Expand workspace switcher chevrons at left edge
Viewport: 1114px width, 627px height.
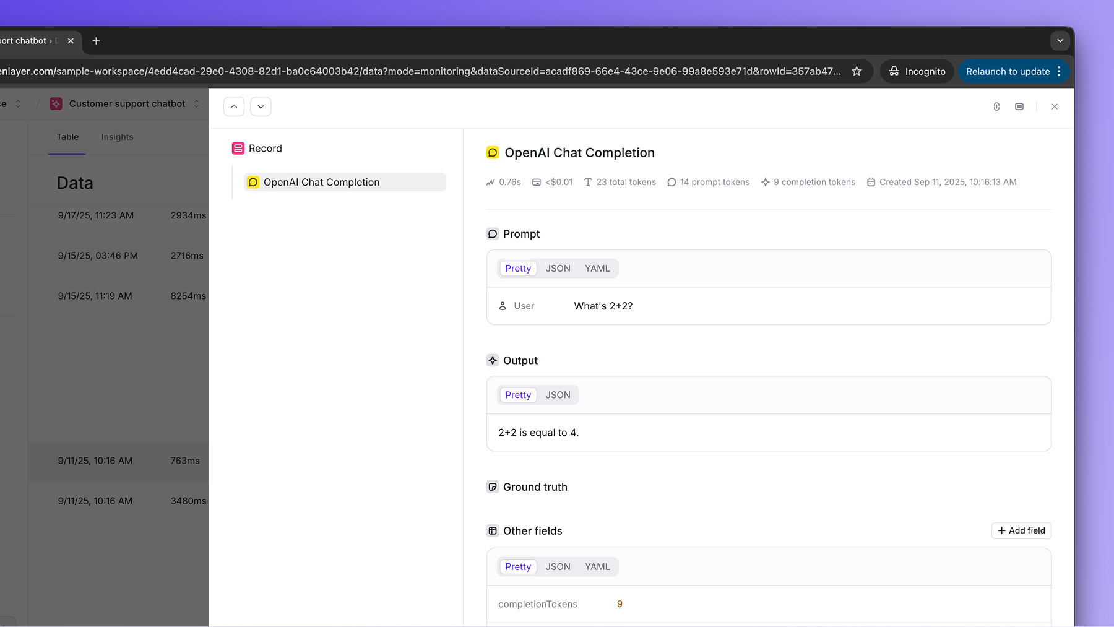coord(18,104)
